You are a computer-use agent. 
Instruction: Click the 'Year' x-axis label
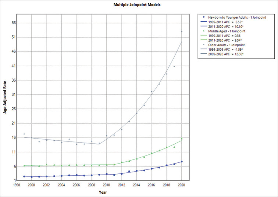tap(103, 192)
